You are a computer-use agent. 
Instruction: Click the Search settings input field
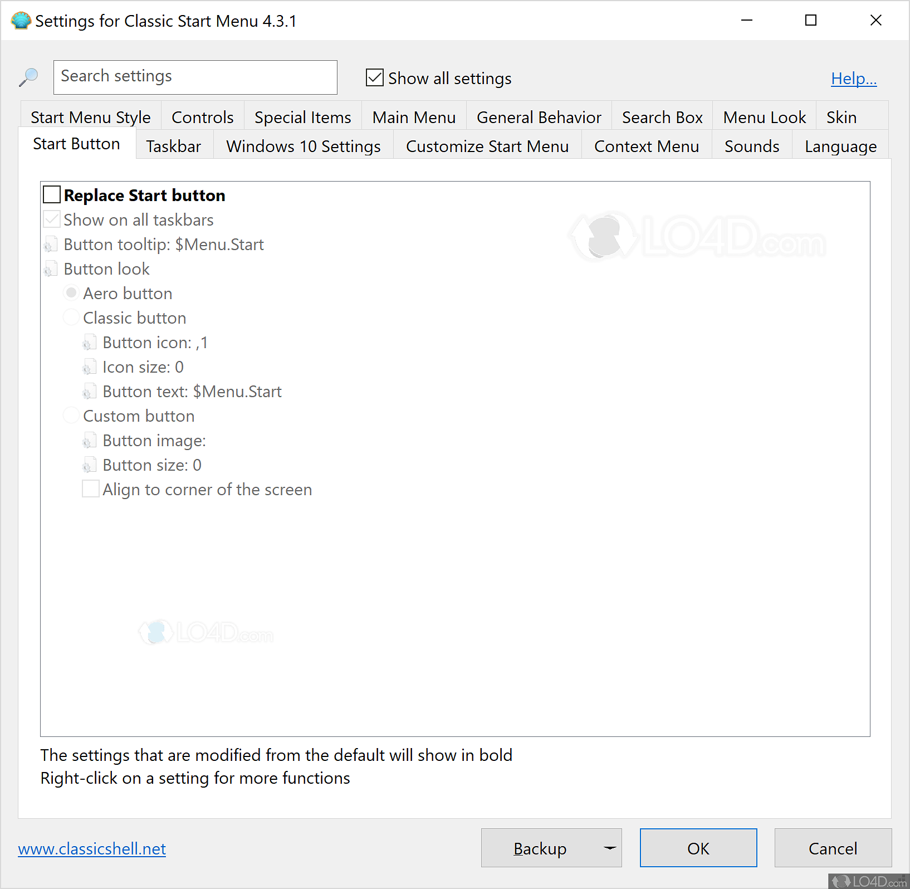(195, 77)
